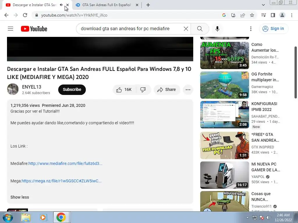The image size is (298, 223).
Task: Close the Descargar e Instalar GTA tab
Action: coord(68,5)
